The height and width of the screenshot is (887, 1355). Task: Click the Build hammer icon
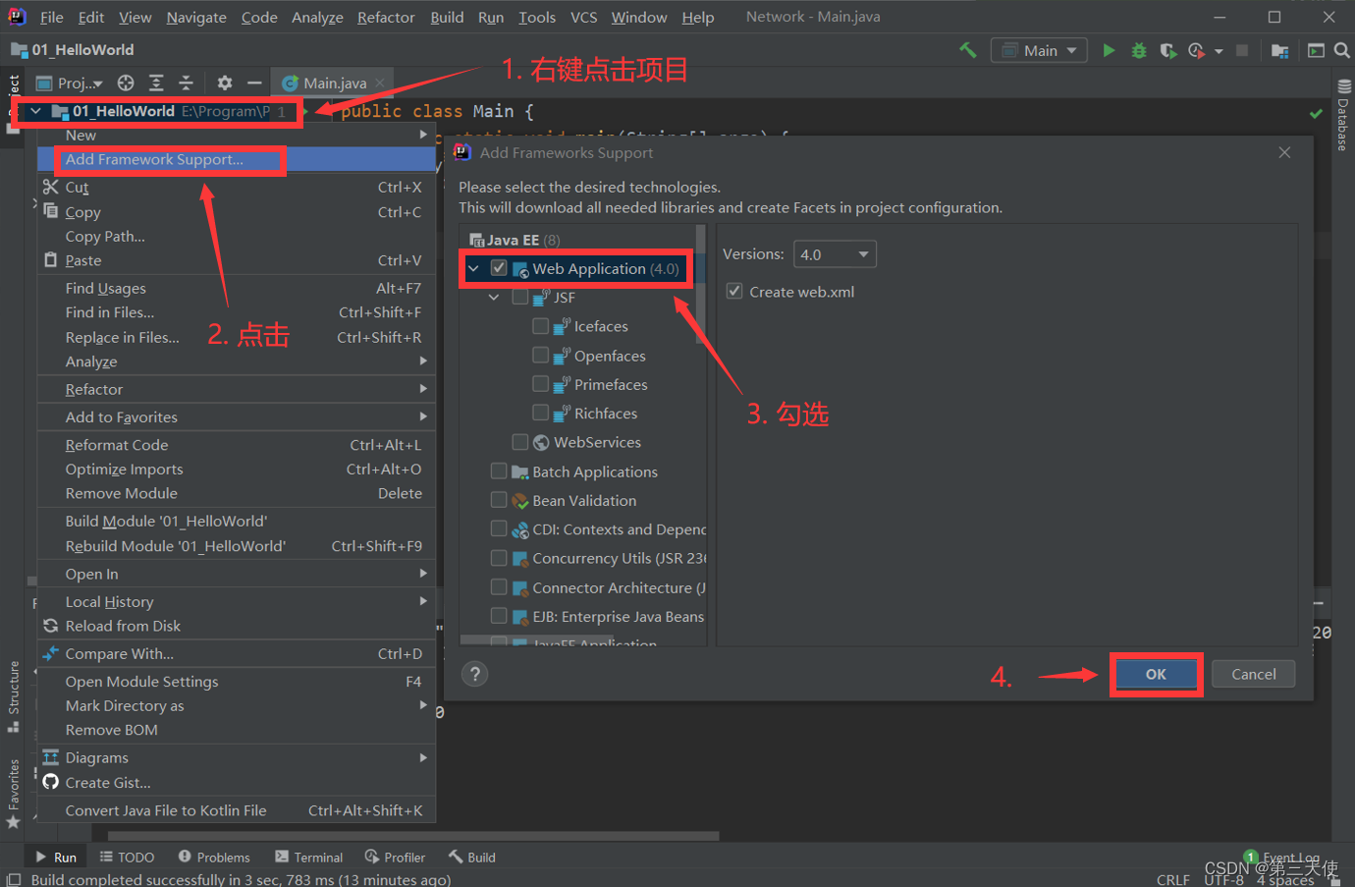coord(968,50)
